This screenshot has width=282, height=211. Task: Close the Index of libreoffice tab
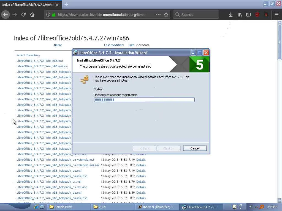click(57, 5)
